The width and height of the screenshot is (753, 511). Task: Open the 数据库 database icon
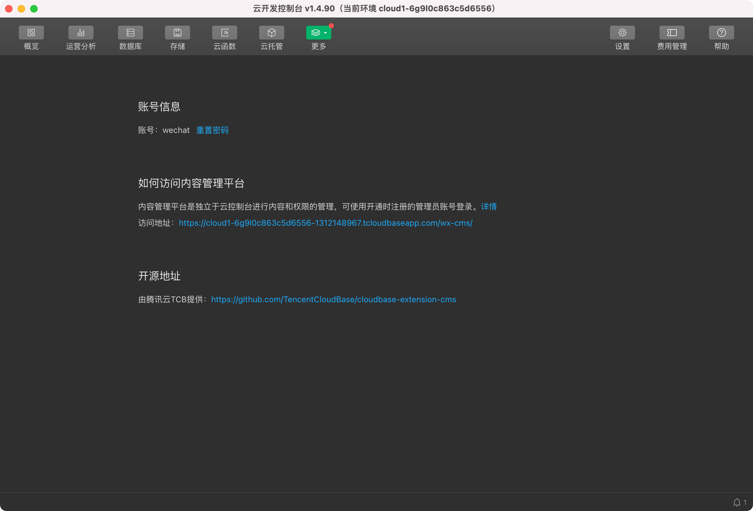click(130, 32)
